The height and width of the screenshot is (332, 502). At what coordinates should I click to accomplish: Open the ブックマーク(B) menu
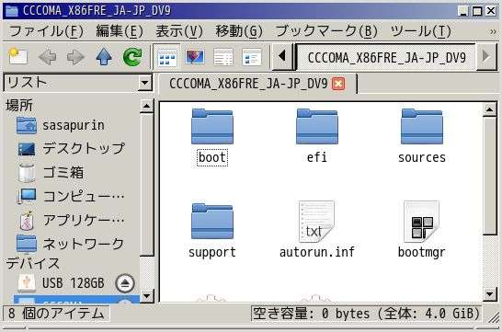pos(326,31)
